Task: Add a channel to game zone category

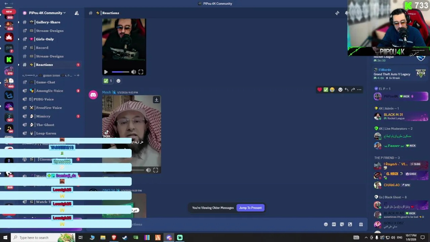Action: pyautogui.click(x=78, y=75)
